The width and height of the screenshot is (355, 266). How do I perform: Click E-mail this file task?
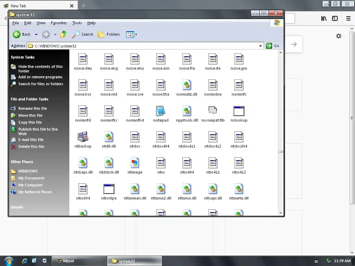coord(31,140)
